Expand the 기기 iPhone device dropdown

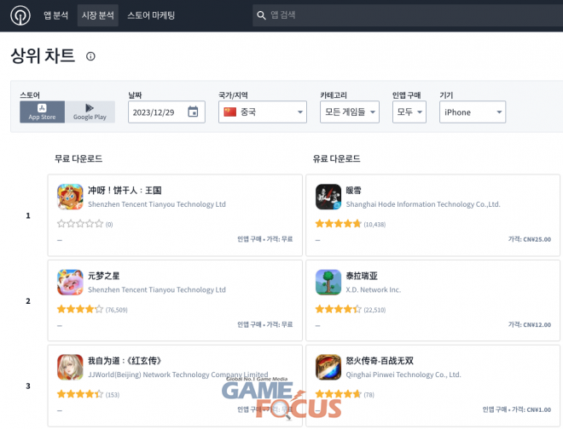472,112
